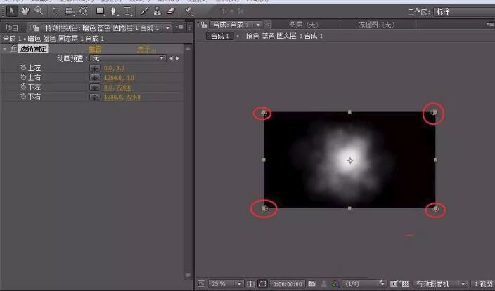This screenshot has height=291, width=495.
Task: Select the Type (T) tool
Action: [127, 11]
